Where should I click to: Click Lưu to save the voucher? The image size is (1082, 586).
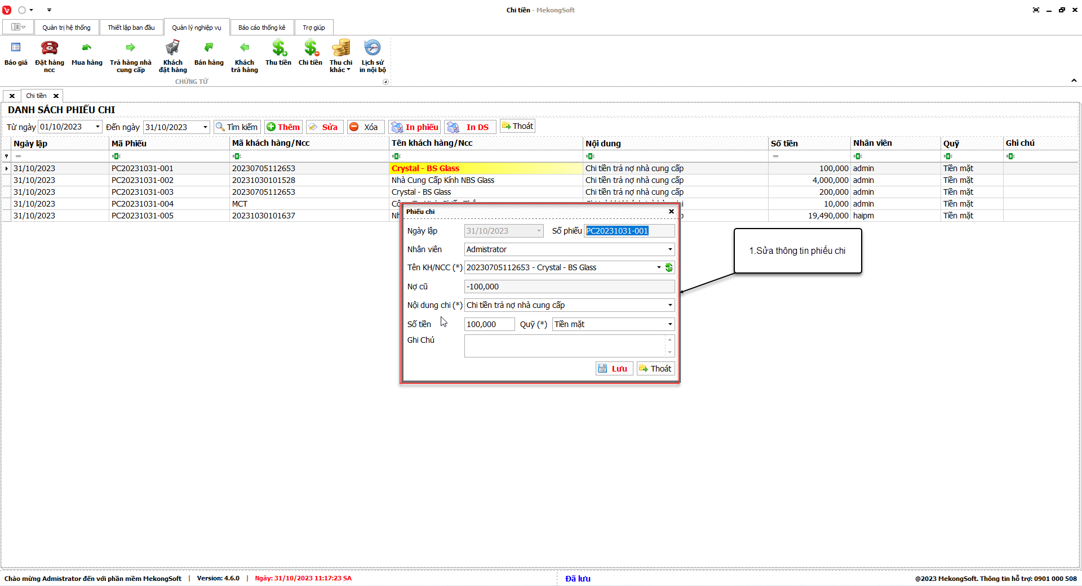(614, 369)
